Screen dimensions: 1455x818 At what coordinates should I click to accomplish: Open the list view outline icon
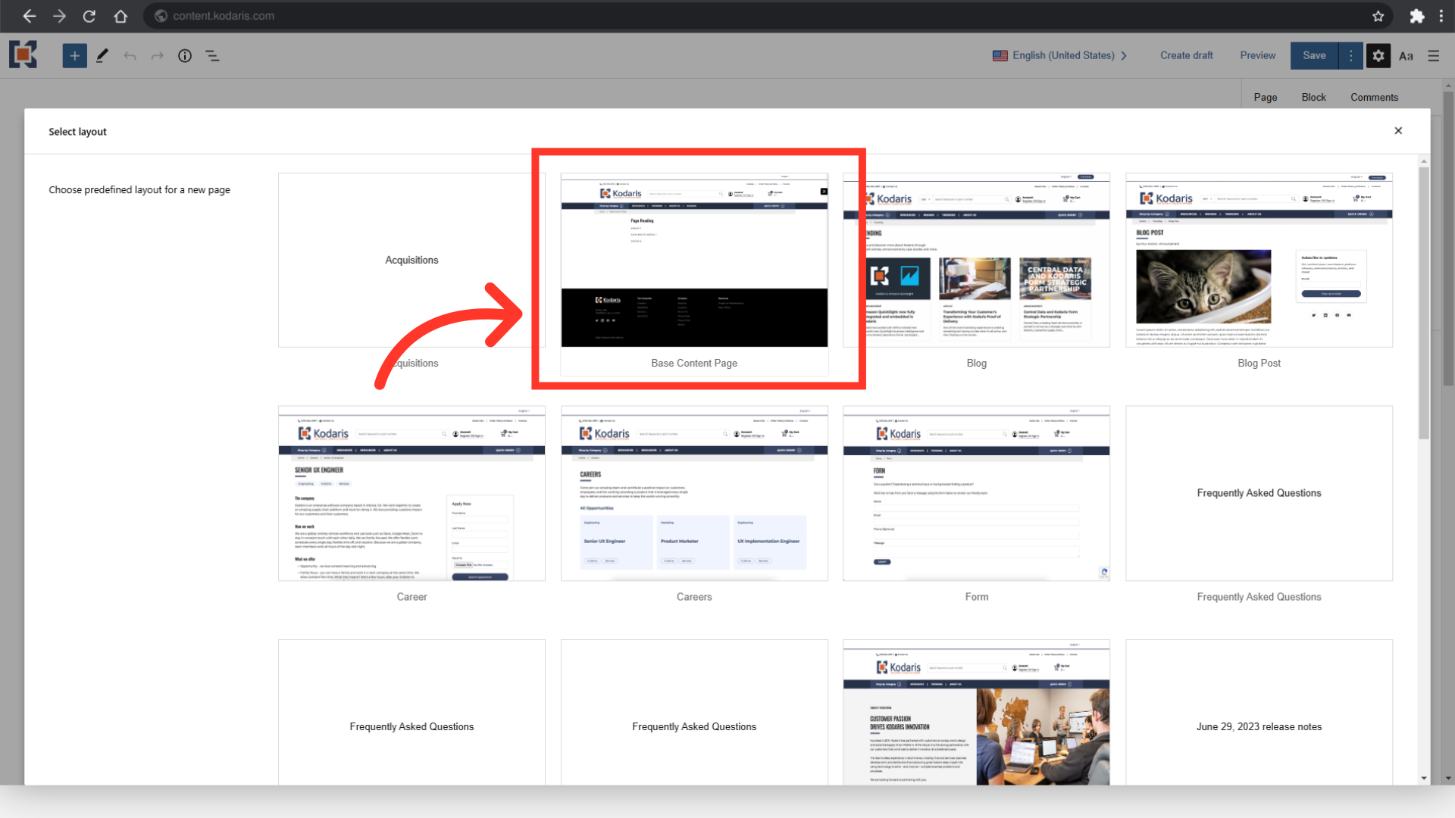pyautogui.click(x=212, y=56)
